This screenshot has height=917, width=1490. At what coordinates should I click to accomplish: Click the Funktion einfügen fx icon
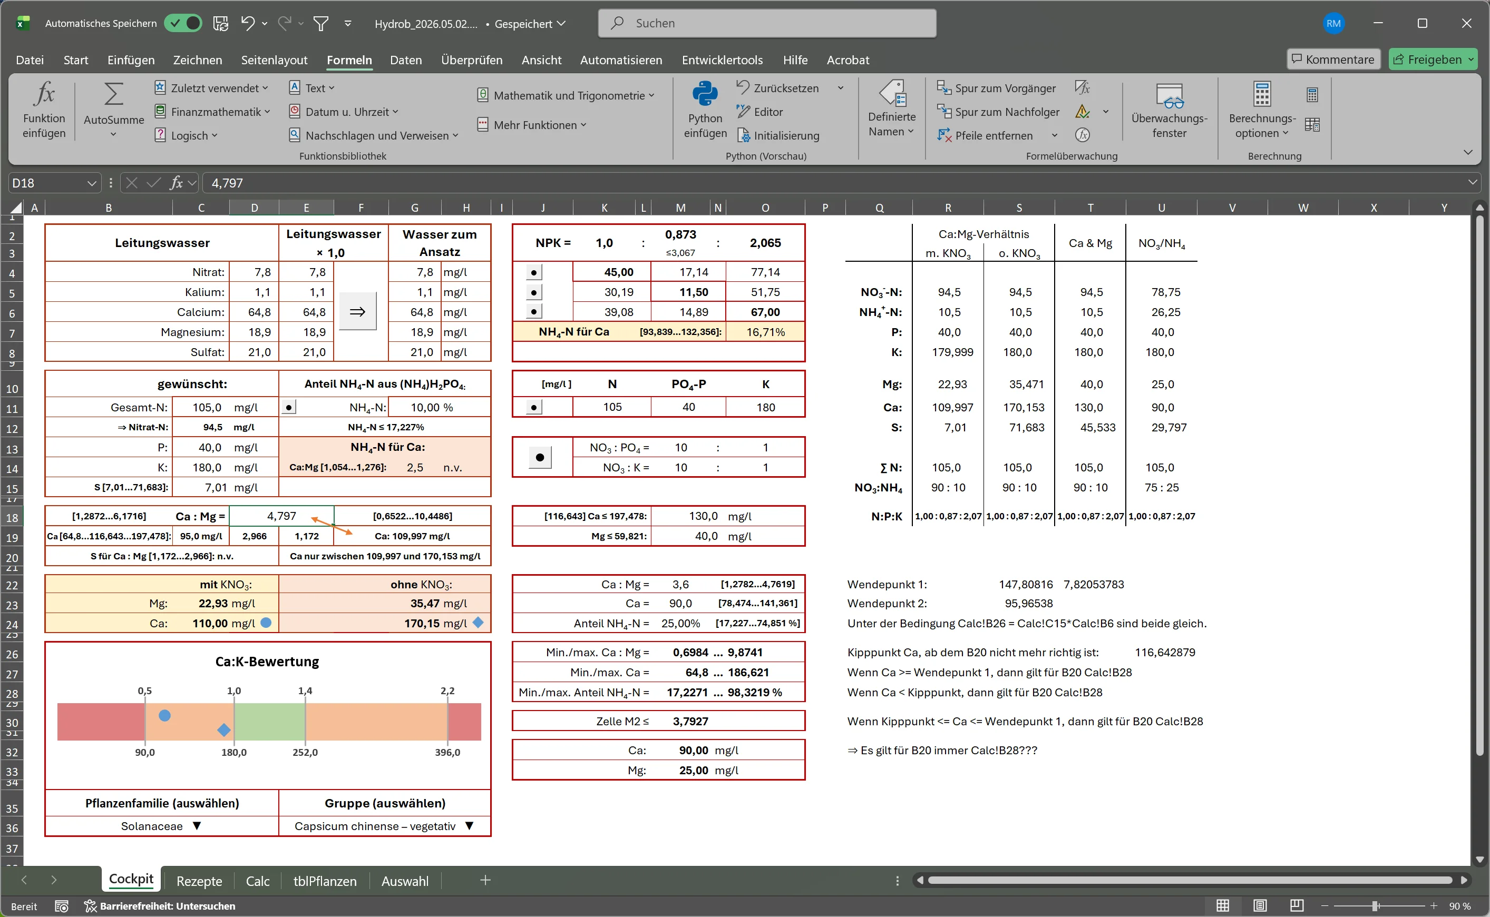[x=44, y=94]
